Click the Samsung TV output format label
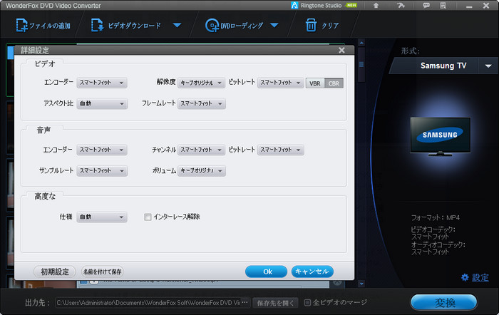 click(443, 66)
